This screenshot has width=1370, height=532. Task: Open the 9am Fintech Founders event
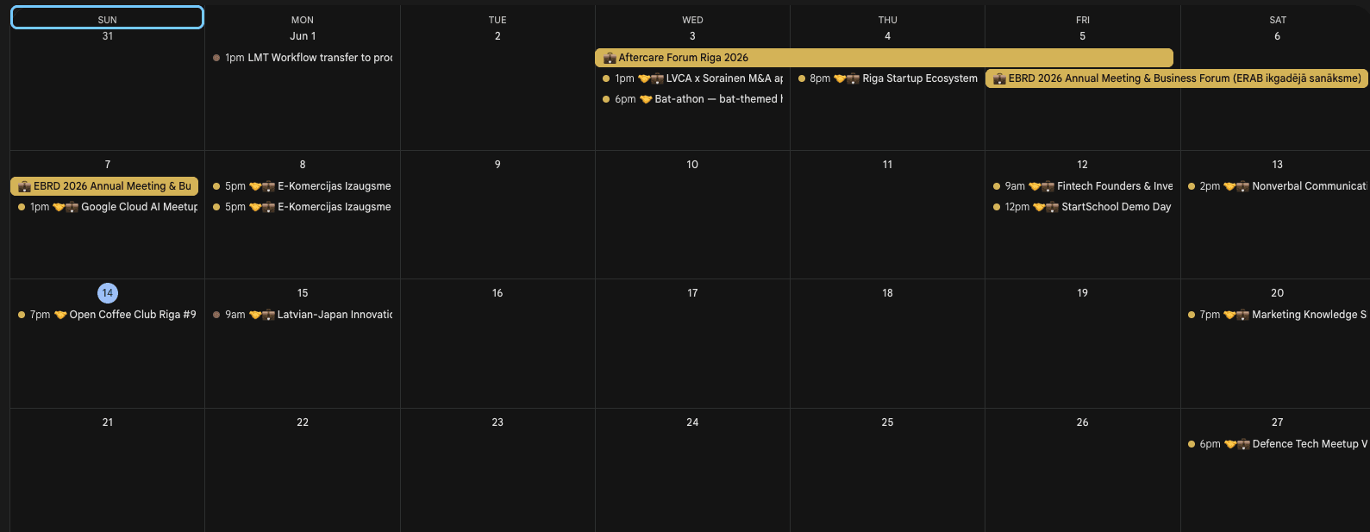[x=1082, y=186]
